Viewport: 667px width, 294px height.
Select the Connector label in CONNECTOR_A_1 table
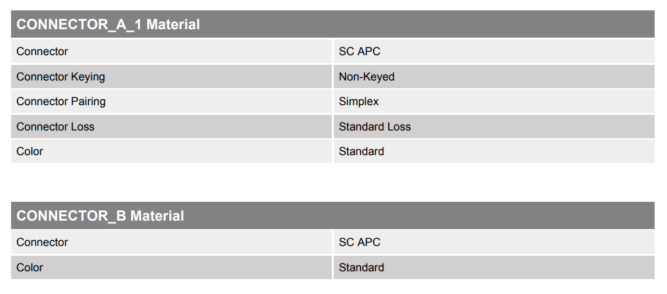[42, 51]
